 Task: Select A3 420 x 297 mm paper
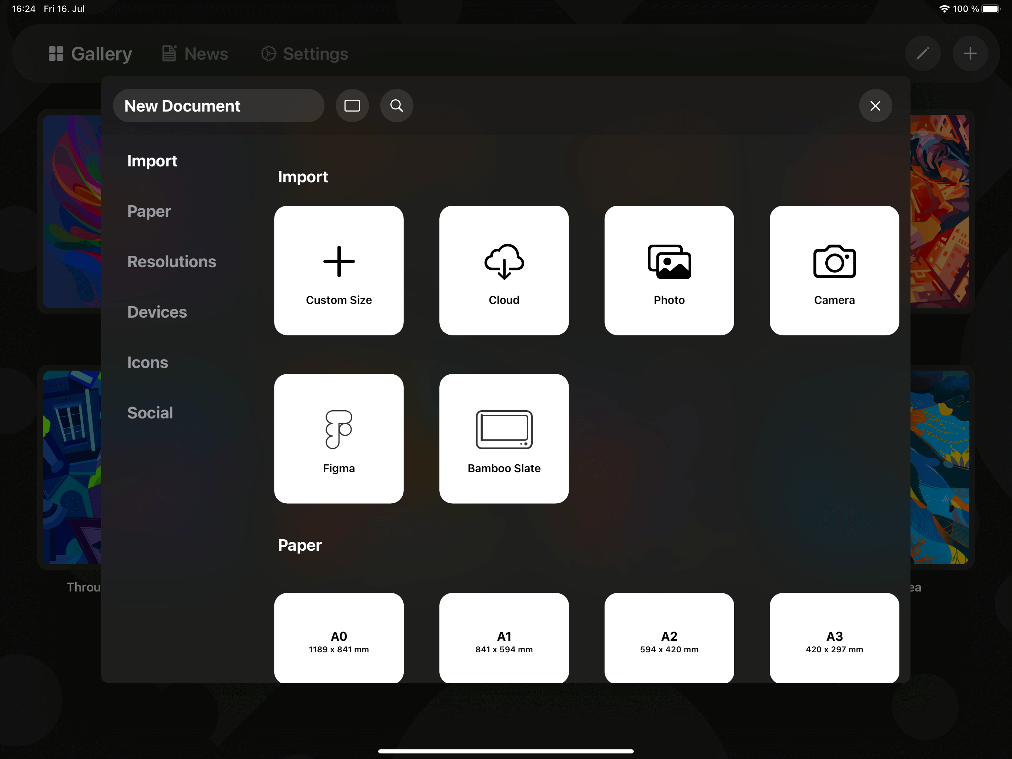pos(834,638)
